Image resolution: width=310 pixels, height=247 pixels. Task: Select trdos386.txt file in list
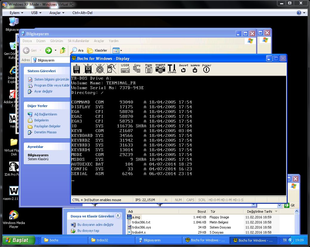(x=141, y=222)
